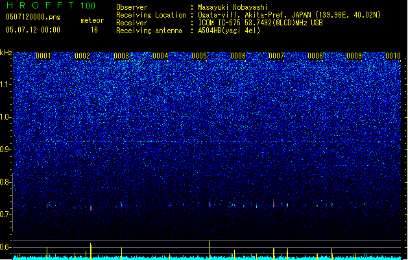This screenshot has height=260, width=408.
Task: Click the meteor echo below marker 0007
Action: pos(274,203)
